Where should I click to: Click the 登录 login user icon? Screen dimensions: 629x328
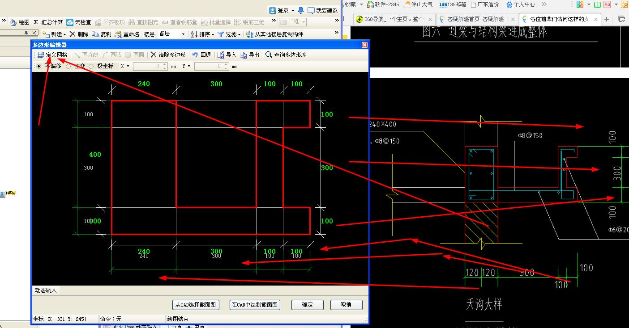tap(273, 10)
